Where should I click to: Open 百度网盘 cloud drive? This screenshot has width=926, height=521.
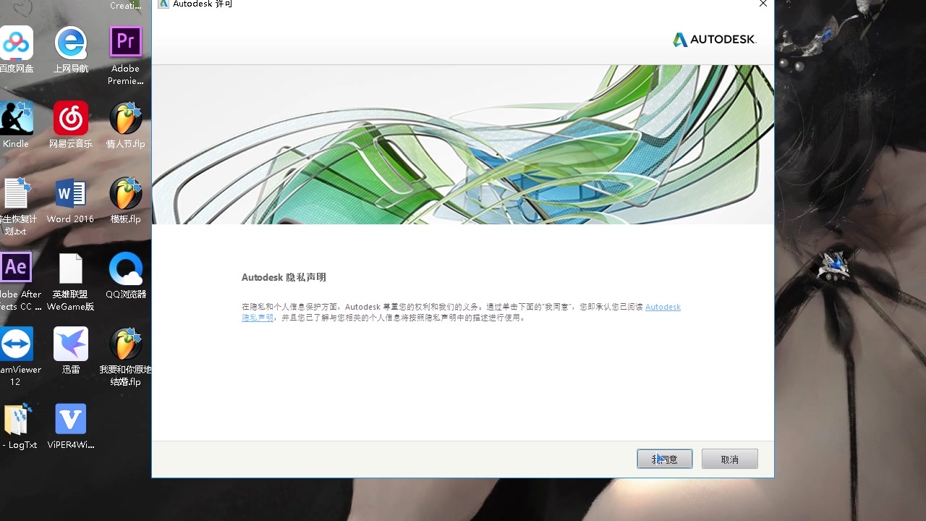[17, 41]
